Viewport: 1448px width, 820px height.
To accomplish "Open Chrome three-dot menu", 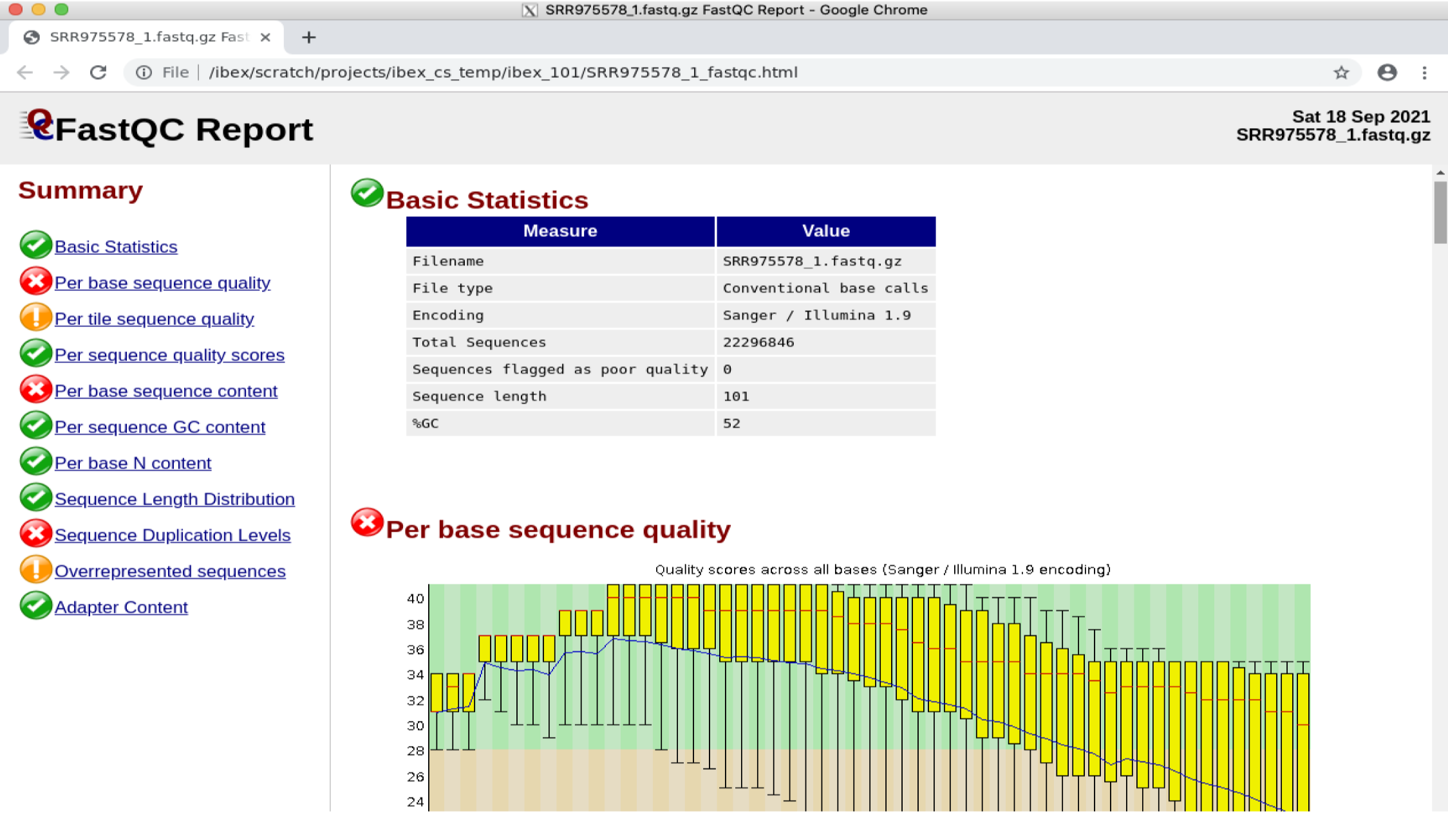I will pos(1424,72).
